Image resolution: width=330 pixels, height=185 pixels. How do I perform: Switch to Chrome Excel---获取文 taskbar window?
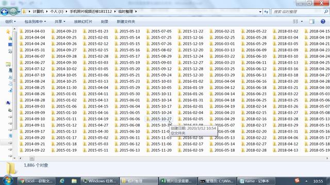tap(37, 181)
